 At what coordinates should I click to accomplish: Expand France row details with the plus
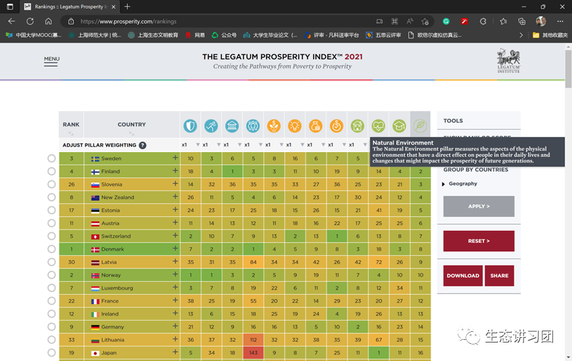[175, 300]
